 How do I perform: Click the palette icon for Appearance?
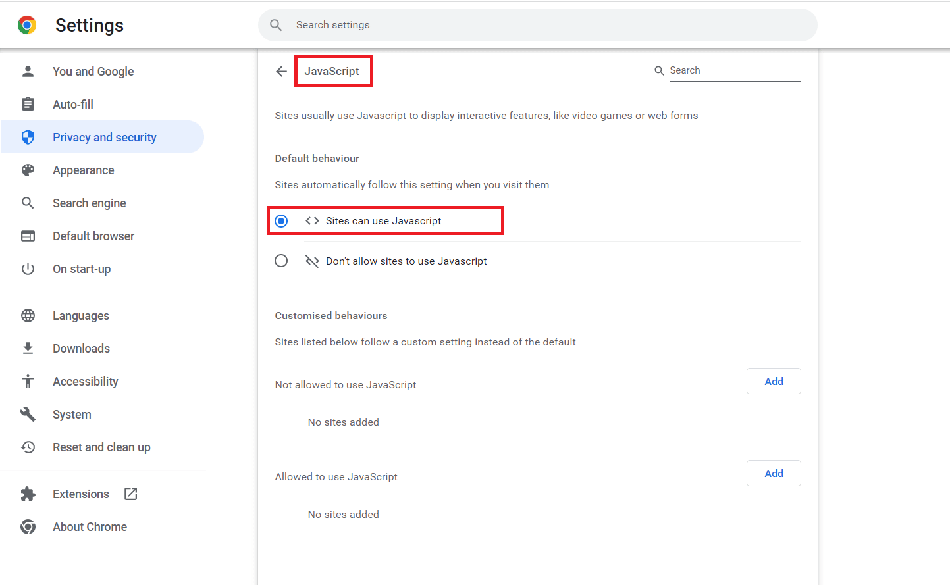(x=28, y=170)
